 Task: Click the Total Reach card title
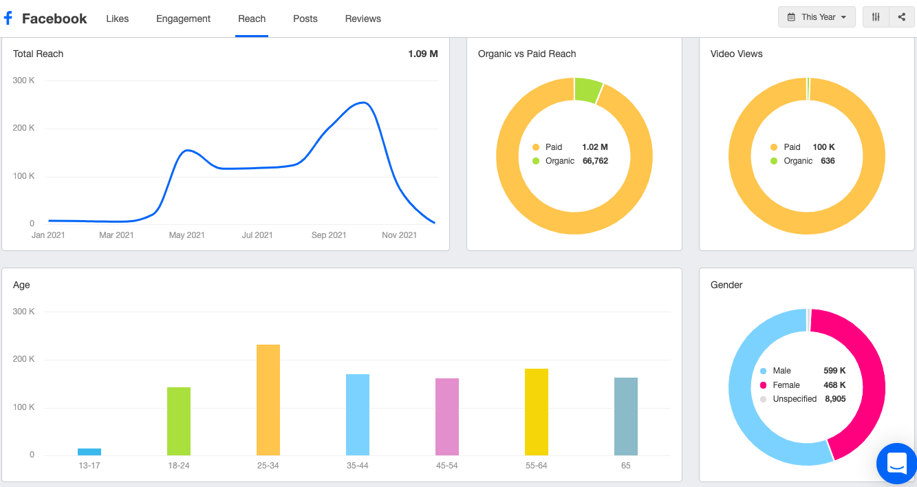pyautogui.click(x=38, y=54)
